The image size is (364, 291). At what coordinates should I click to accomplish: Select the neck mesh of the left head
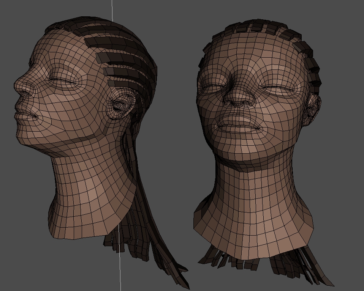pyautogui.click(x=87, y=182)
